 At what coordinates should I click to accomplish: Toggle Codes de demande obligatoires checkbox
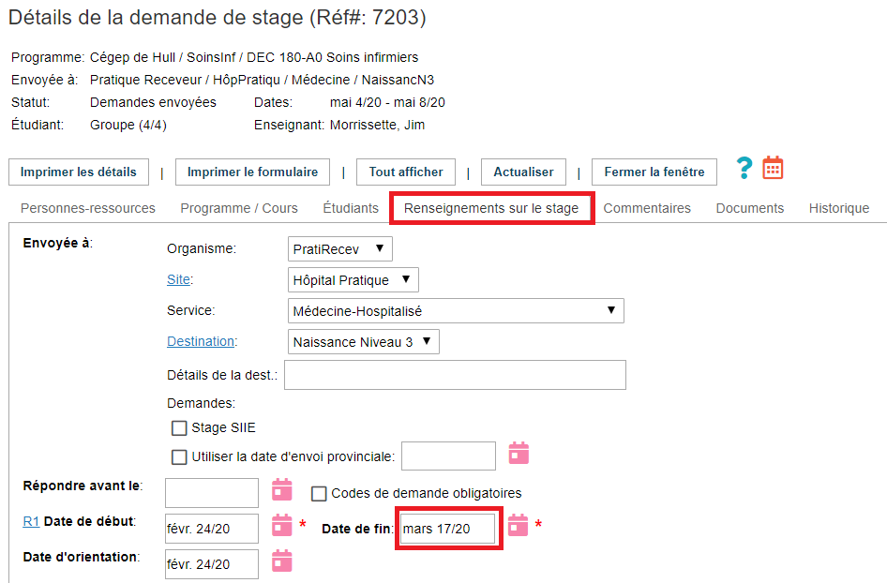[x=319, y=493]
